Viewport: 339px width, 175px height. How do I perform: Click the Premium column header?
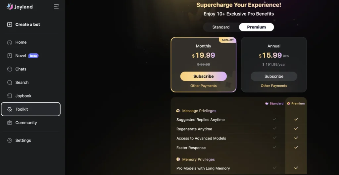click(x=296, y=103)
